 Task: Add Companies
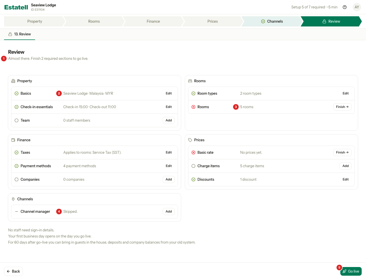pyautogui.click(x=169, y=179)
